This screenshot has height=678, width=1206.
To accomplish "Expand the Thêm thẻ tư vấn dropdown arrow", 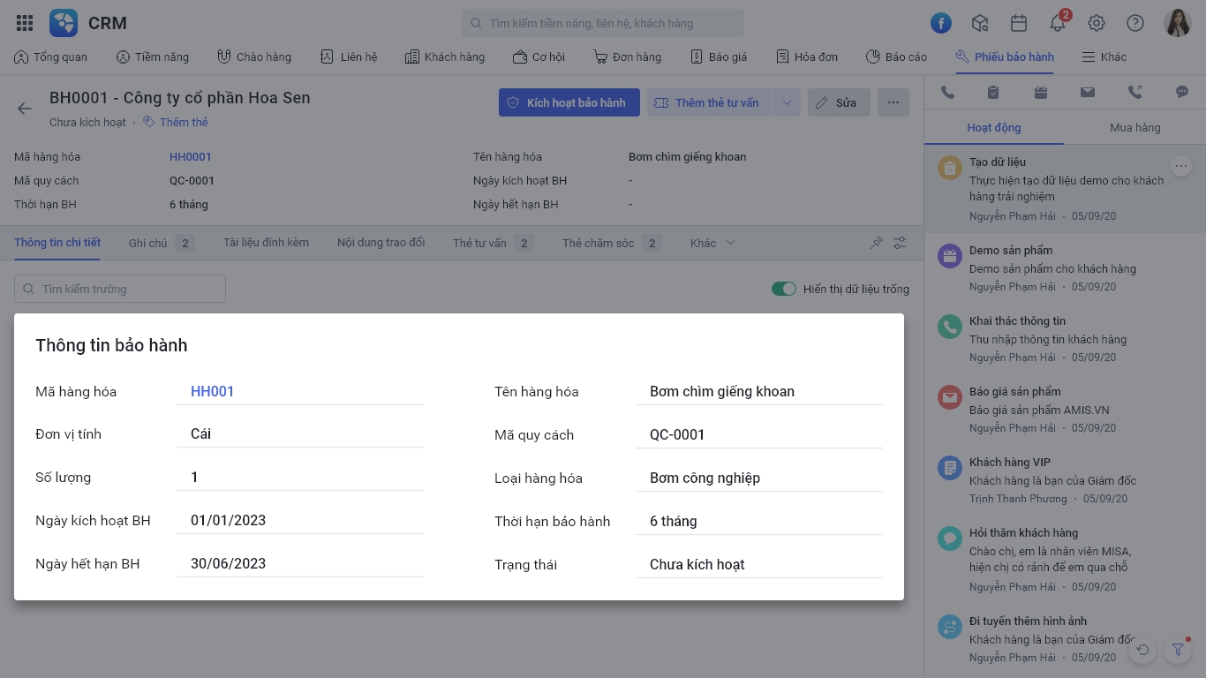I will coord(787,102).
